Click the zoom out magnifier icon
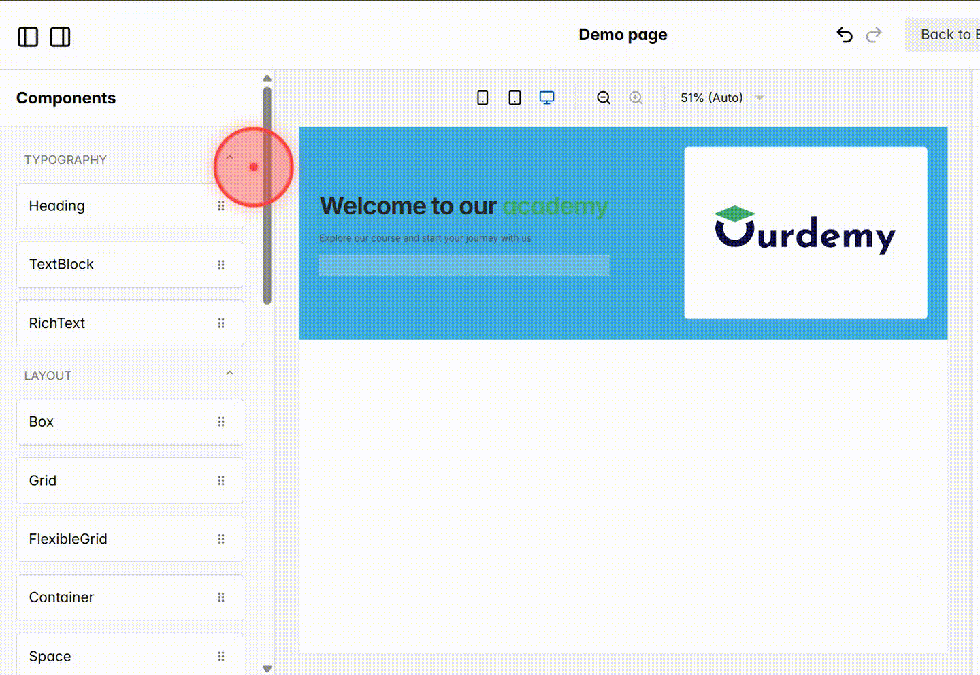 point(603,97)
